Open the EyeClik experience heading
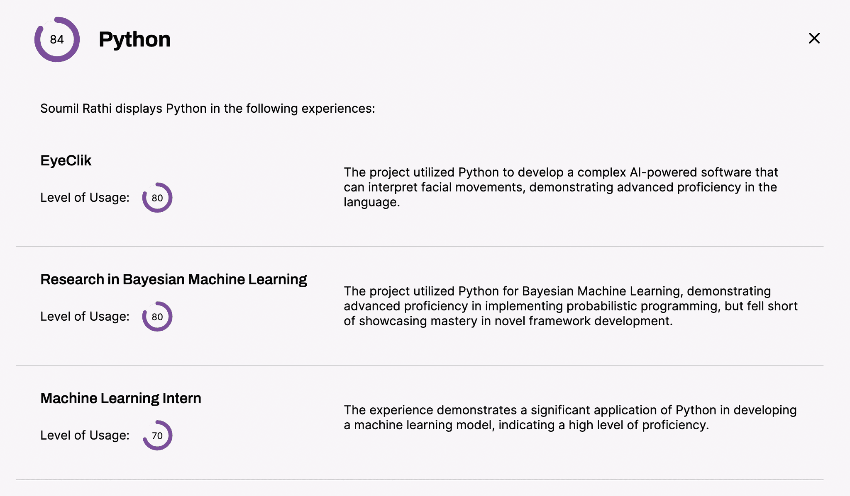This screenshot has height=496, width=850. pos(66,160)
